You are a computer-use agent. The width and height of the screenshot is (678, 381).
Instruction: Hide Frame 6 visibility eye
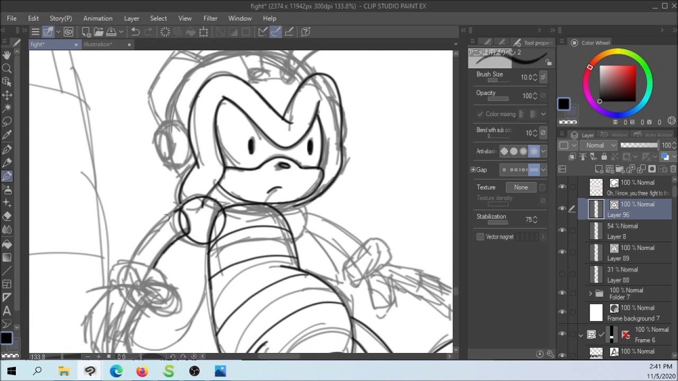coord(562,334)
